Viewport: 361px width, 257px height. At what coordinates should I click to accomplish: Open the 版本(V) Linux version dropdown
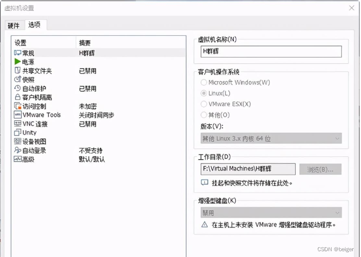(271, 138)
